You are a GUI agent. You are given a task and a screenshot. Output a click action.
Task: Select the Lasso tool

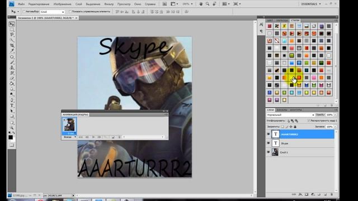[12, 35]
